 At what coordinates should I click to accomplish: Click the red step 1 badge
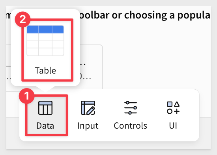tap(26, 96)
